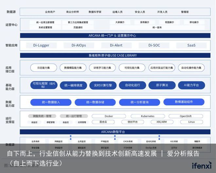Click the CMDB系统 data source box
Viewport: 216px width, 173px height.
tap(128, 141)
